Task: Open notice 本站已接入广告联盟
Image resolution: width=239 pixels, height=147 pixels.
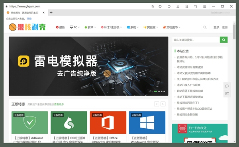Action: [188, 85]
